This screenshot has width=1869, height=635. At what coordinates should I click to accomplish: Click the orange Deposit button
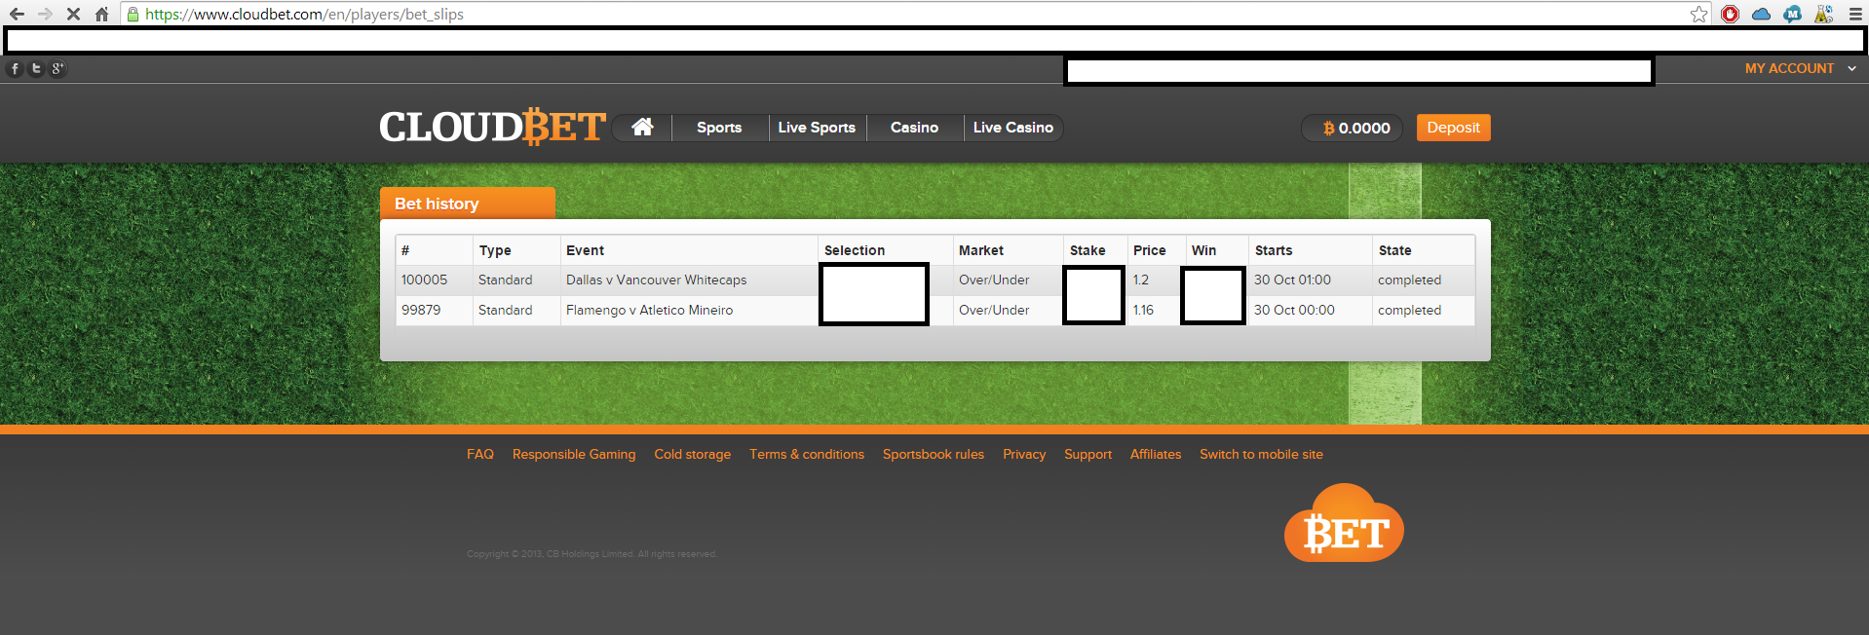(x=1453, y=128)
